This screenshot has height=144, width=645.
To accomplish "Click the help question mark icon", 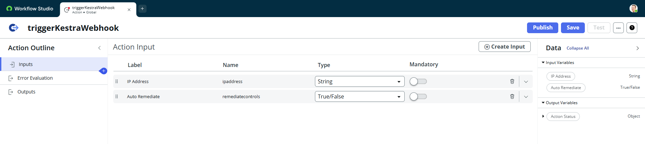I will click(x=632, y=28).
